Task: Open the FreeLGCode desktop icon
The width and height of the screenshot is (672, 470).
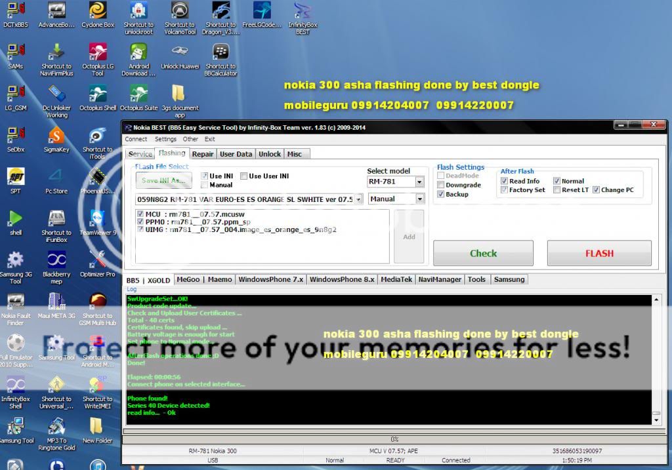Action: (262, 14)
